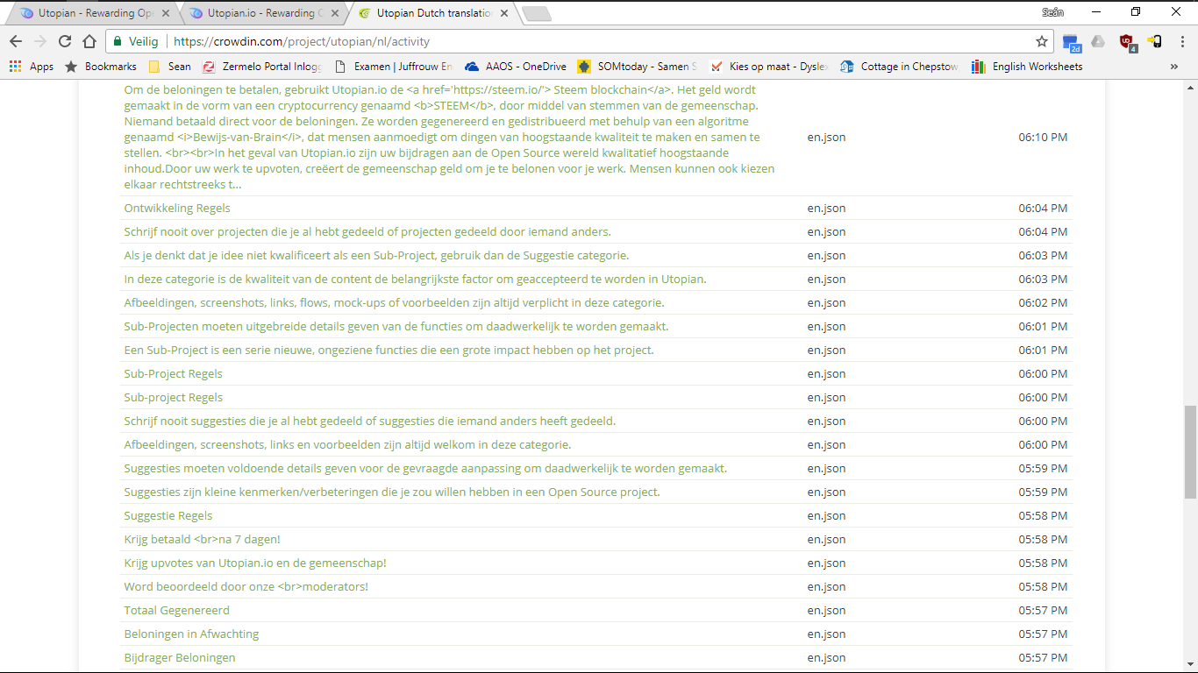Go back to the previous page
This screenshot has height=673, width=1198.
16,41
